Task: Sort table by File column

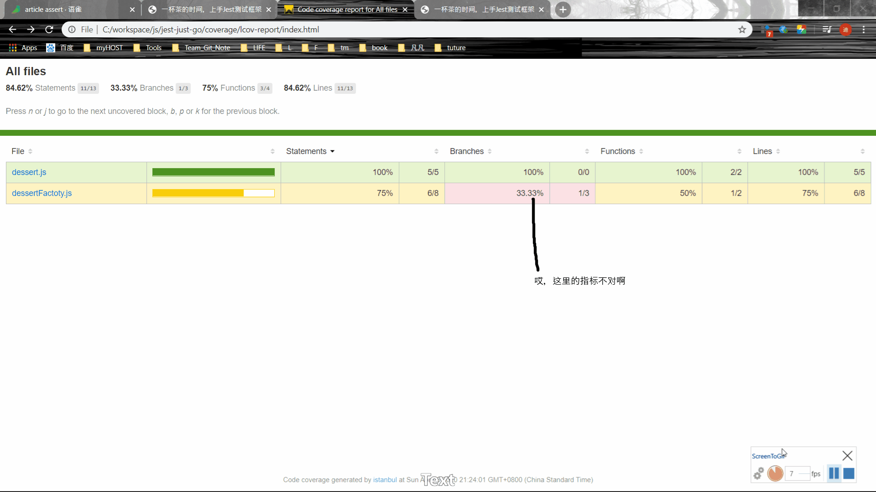Action: click(x=18, y=151)
